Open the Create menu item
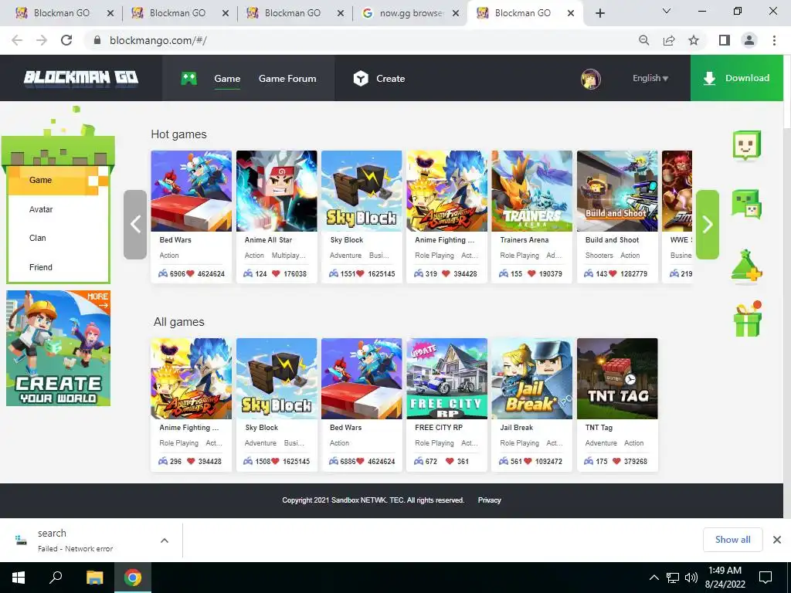This screenshot has width=791, height=593. click(390, 79)
